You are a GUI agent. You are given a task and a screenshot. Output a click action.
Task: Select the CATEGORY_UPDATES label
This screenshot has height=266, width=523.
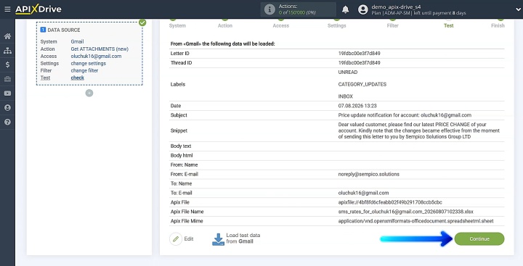[x=362, y=85]
